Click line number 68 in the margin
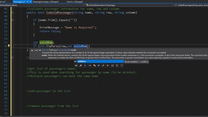This screenshot has width=208, height=117. tap(6, 91)
